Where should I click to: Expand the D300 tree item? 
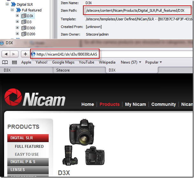pos(17,27)
